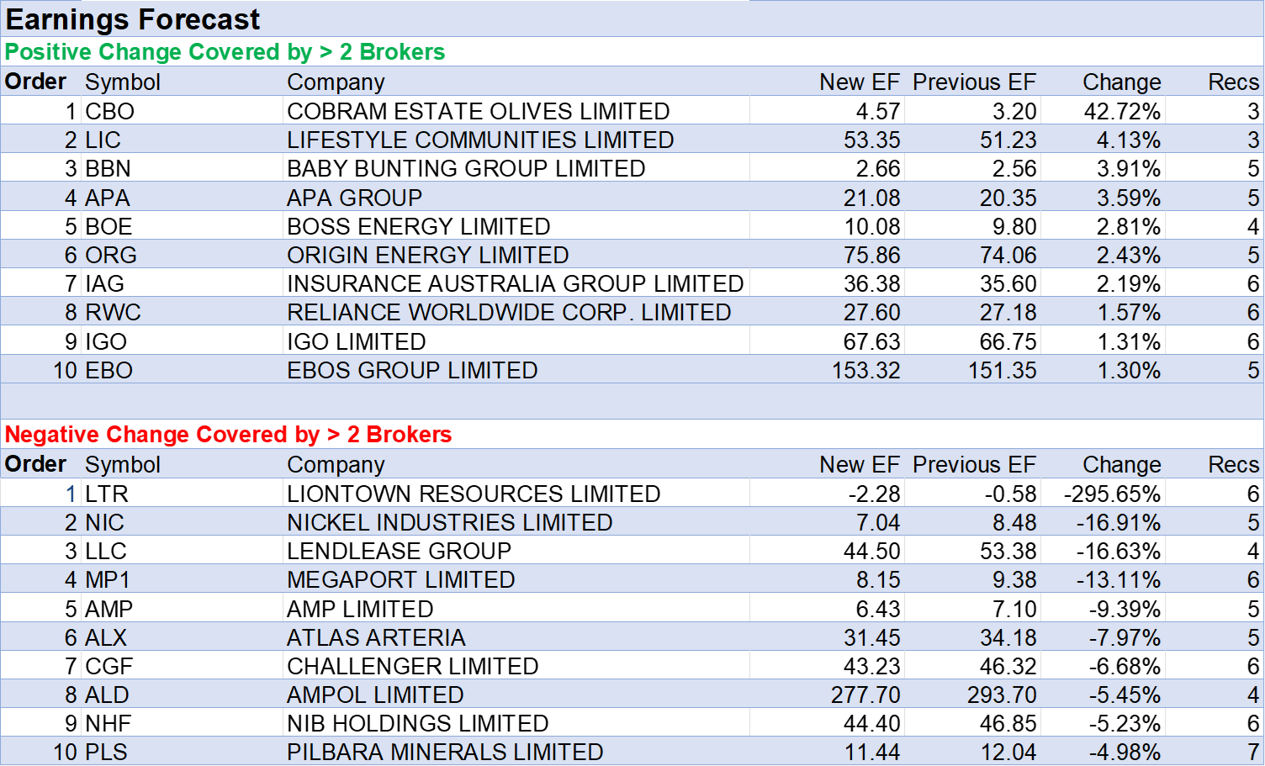Image resolution: width=1265 pixels, height=766 pixels.
Task: Select EBOS GROUP LIMITED New EF value 153.32
Action: (x=865, y=371)
